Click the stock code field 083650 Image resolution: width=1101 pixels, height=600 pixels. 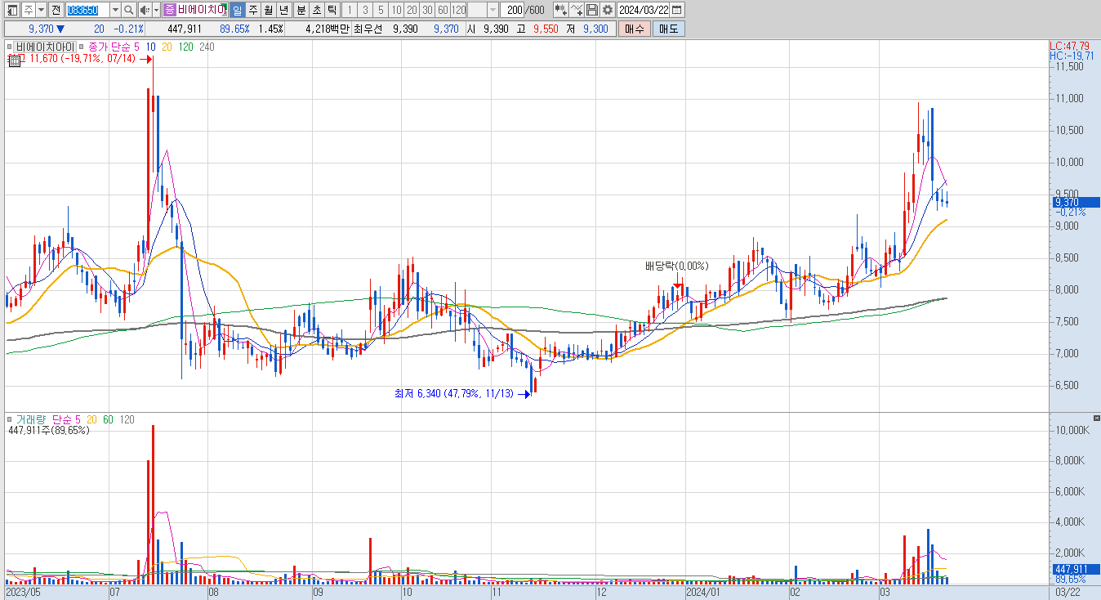tap(87, 10)
